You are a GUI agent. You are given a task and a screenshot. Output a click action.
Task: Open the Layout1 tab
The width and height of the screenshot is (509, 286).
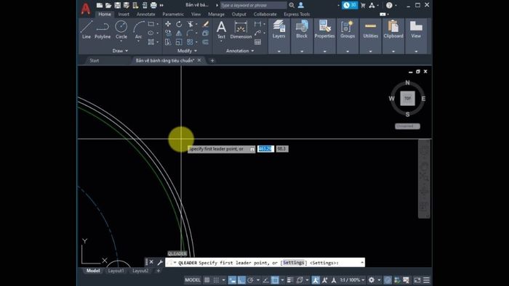116,271
